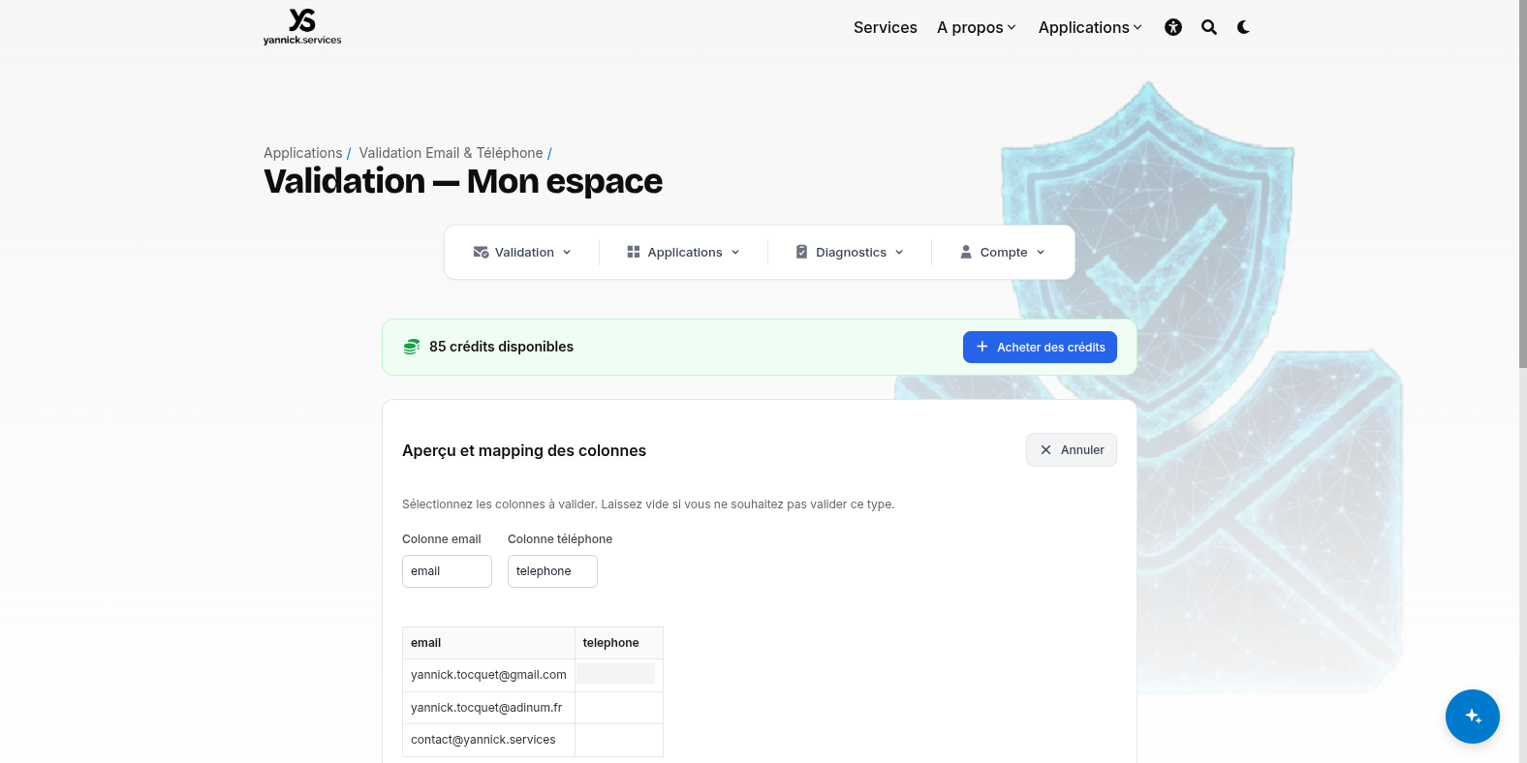This screenshot has height=763, width=1527.
Task: Click the green credits coins icon
Action: (412, 347)
